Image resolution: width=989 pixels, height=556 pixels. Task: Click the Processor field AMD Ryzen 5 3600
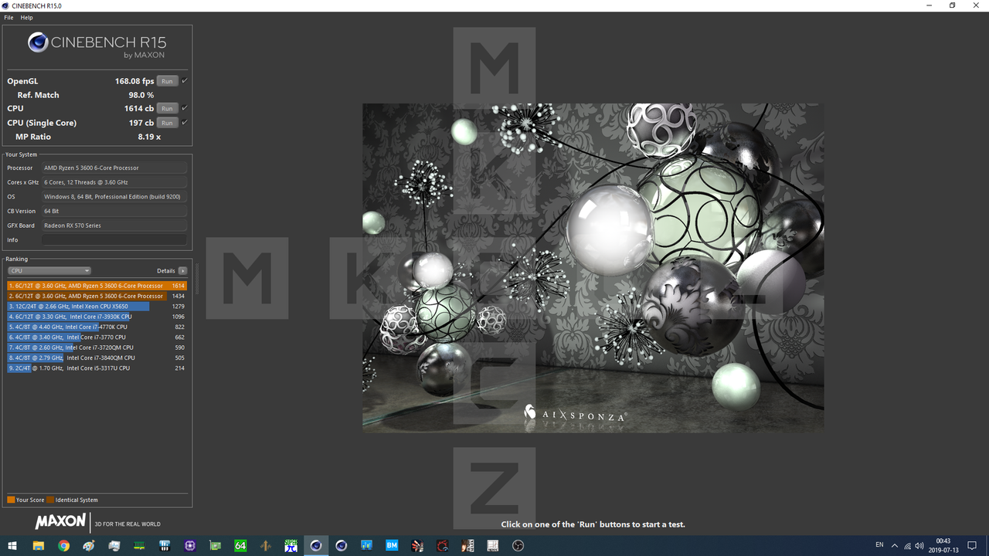[114, 168]
